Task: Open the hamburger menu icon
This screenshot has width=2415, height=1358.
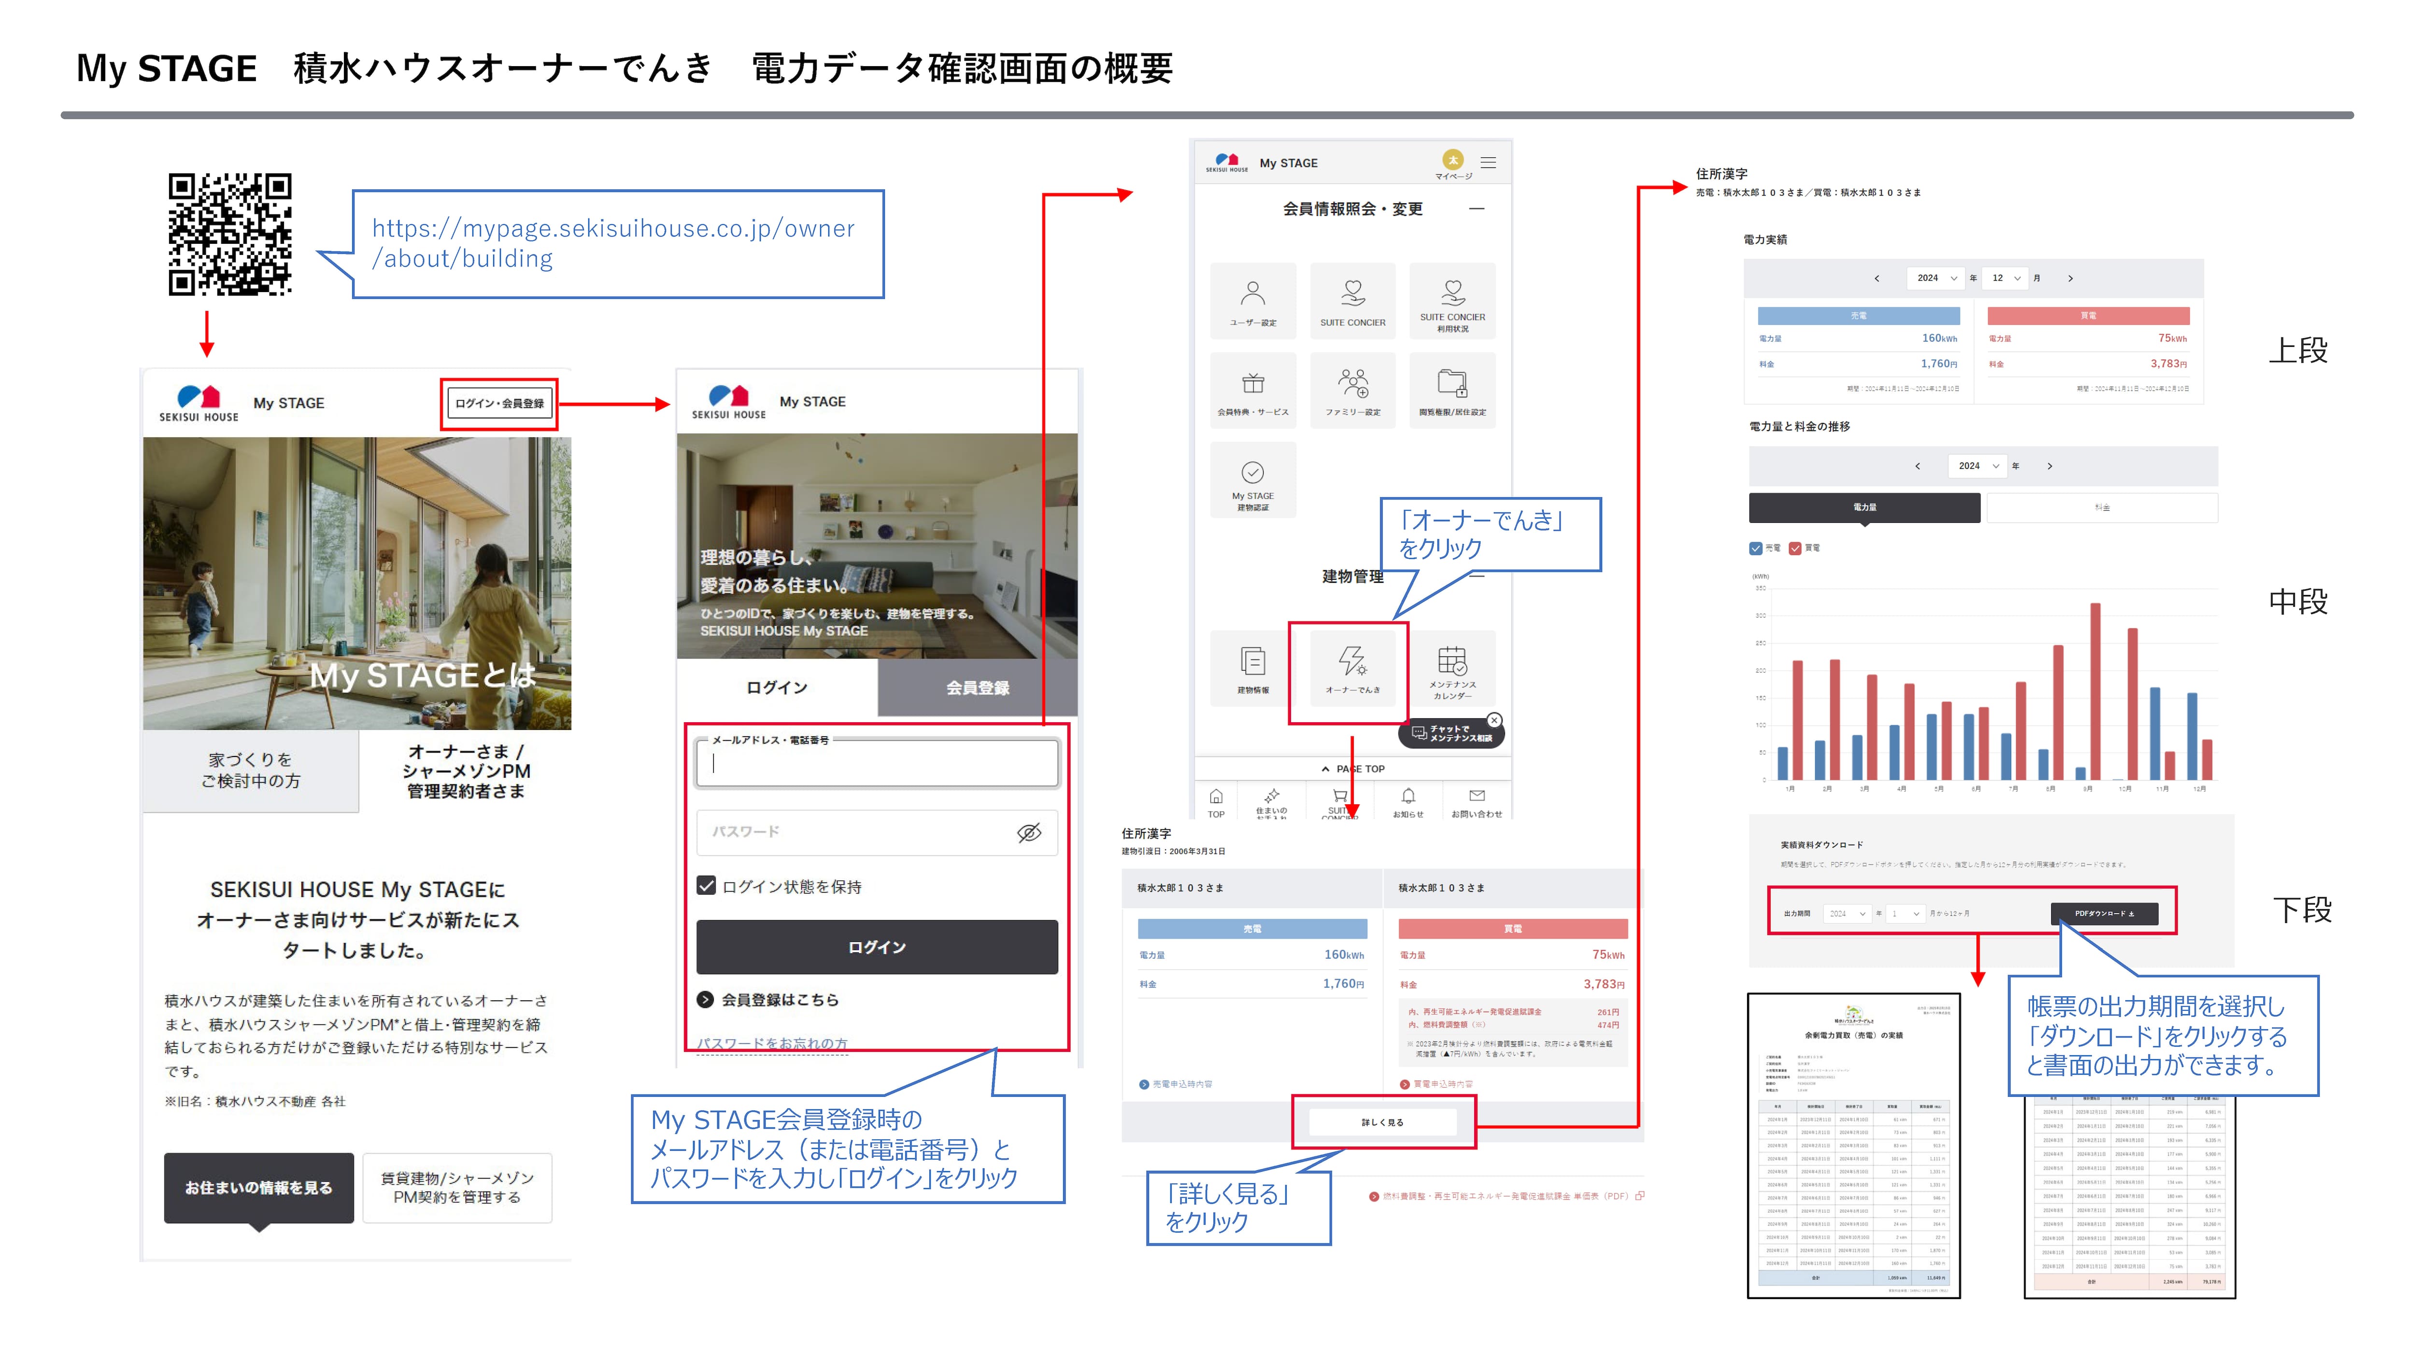Action: [x=1488, y=162]
